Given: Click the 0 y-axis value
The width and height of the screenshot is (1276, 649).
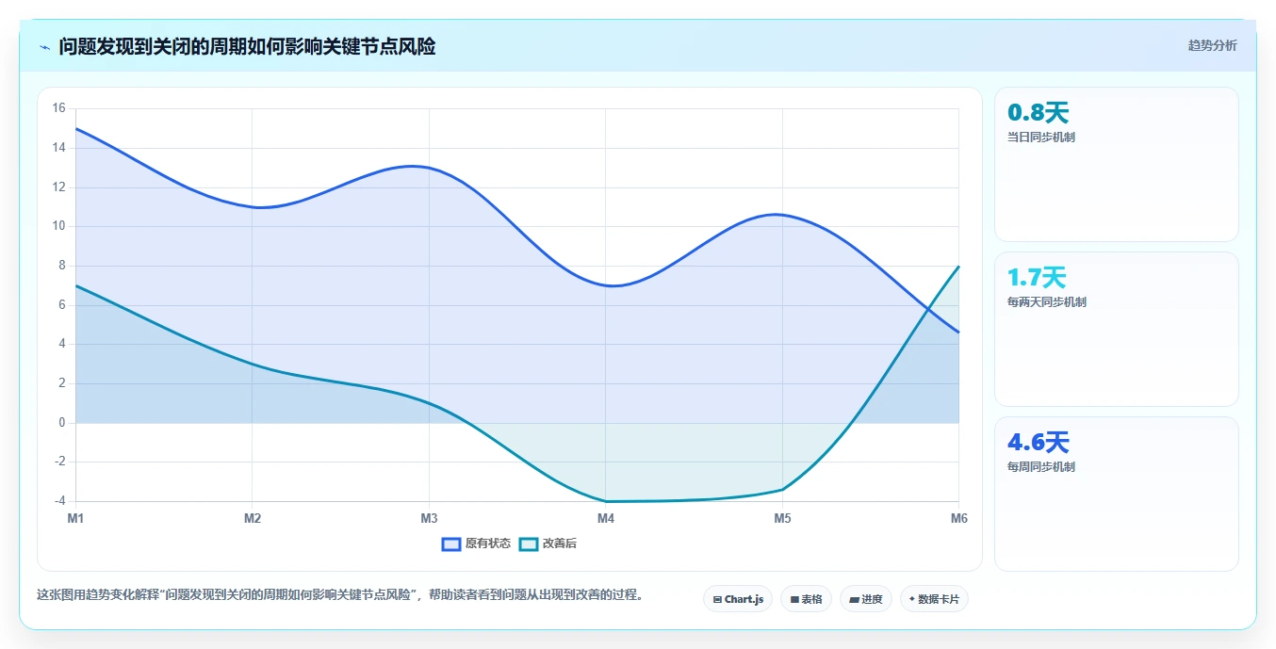Looking at the screenshot, I should [x=62, y=423].
